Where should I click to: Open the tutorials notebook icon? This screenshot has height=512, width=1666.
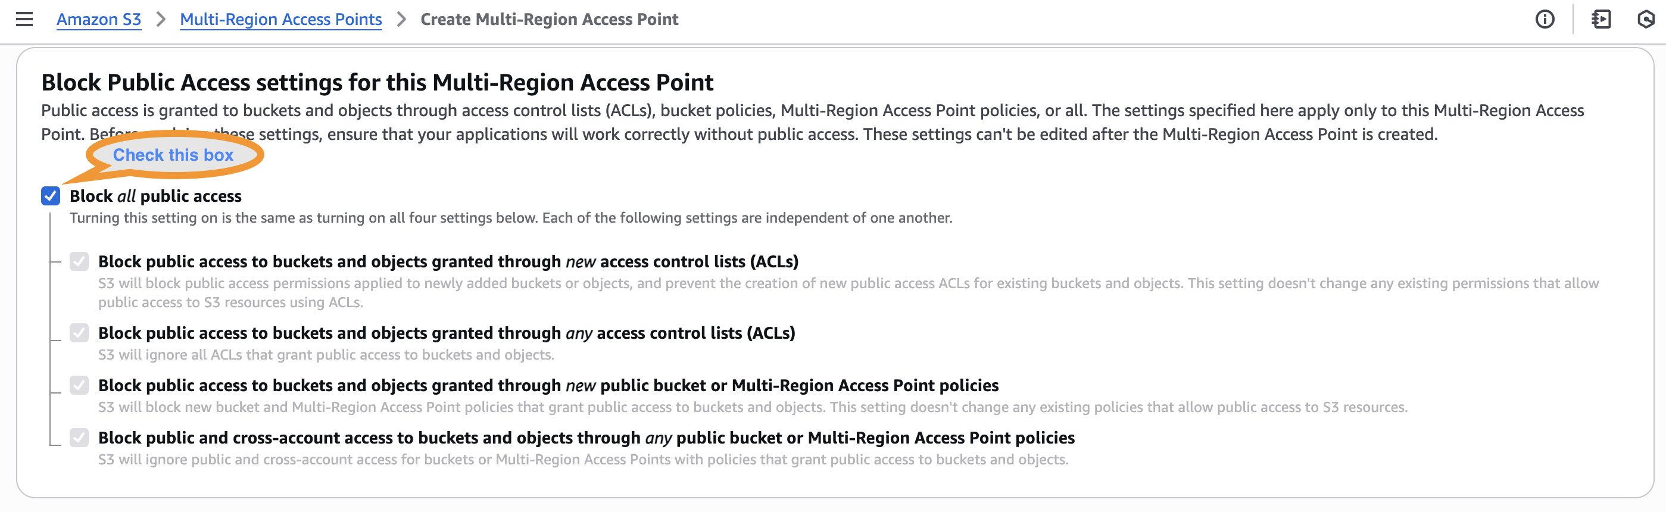1601,20
